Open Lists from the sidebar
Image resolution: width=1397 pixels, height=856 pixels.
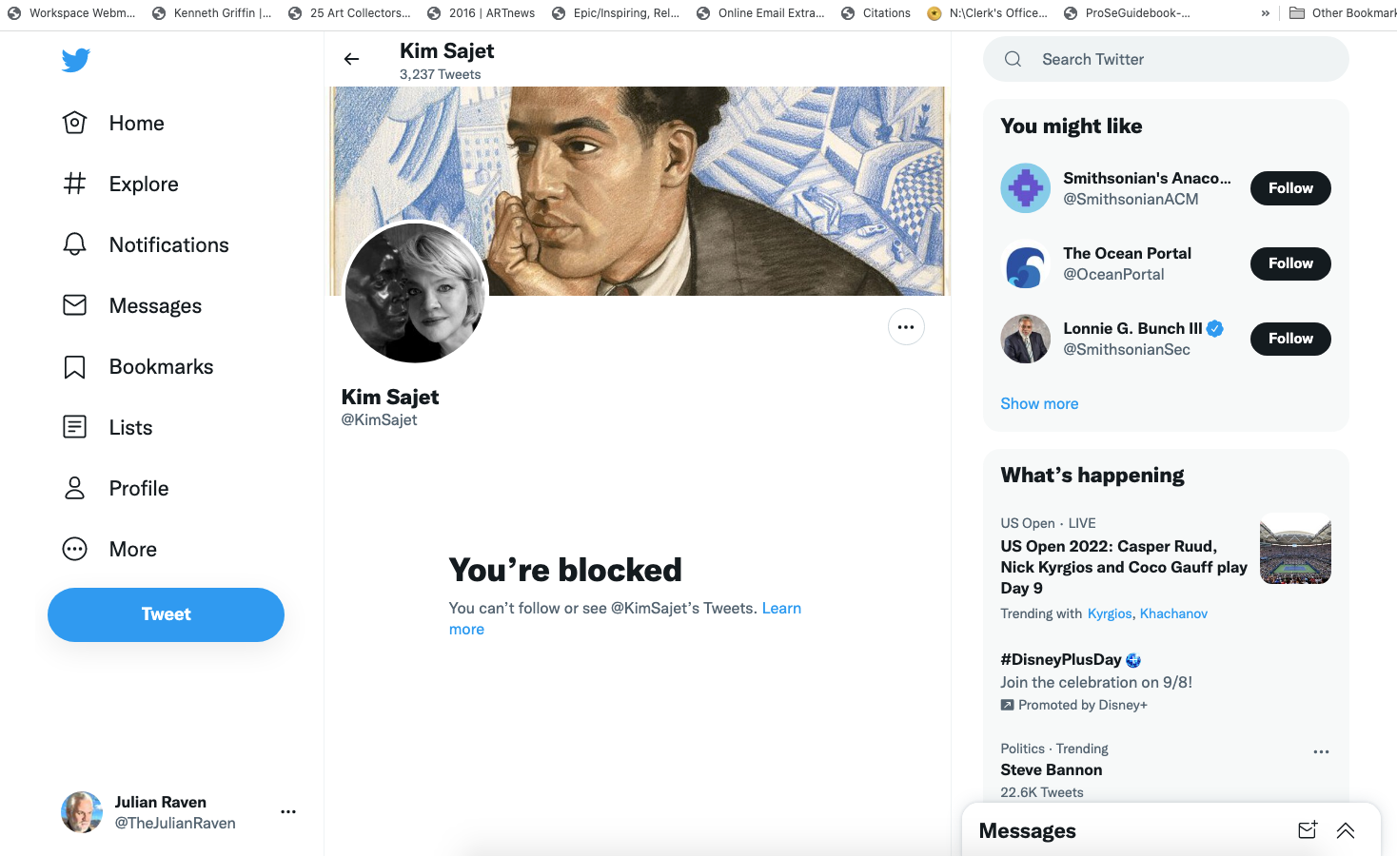coord(108,428)
